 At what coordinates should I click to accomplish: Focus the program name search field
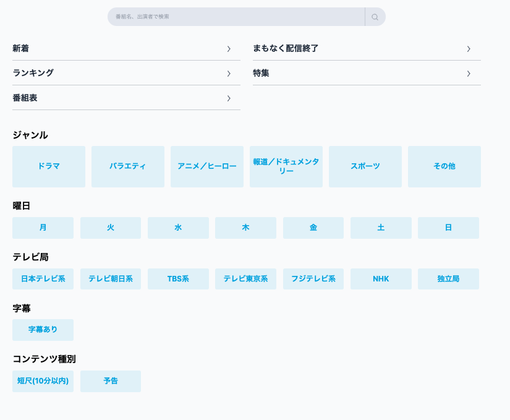pyautogui.click(x=236, y=17)
